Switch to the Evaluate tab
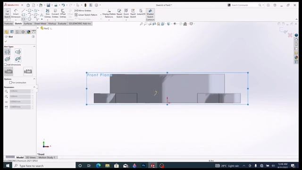Image resolution: width=302 pixels, height=170 pixels. (62, 24)
